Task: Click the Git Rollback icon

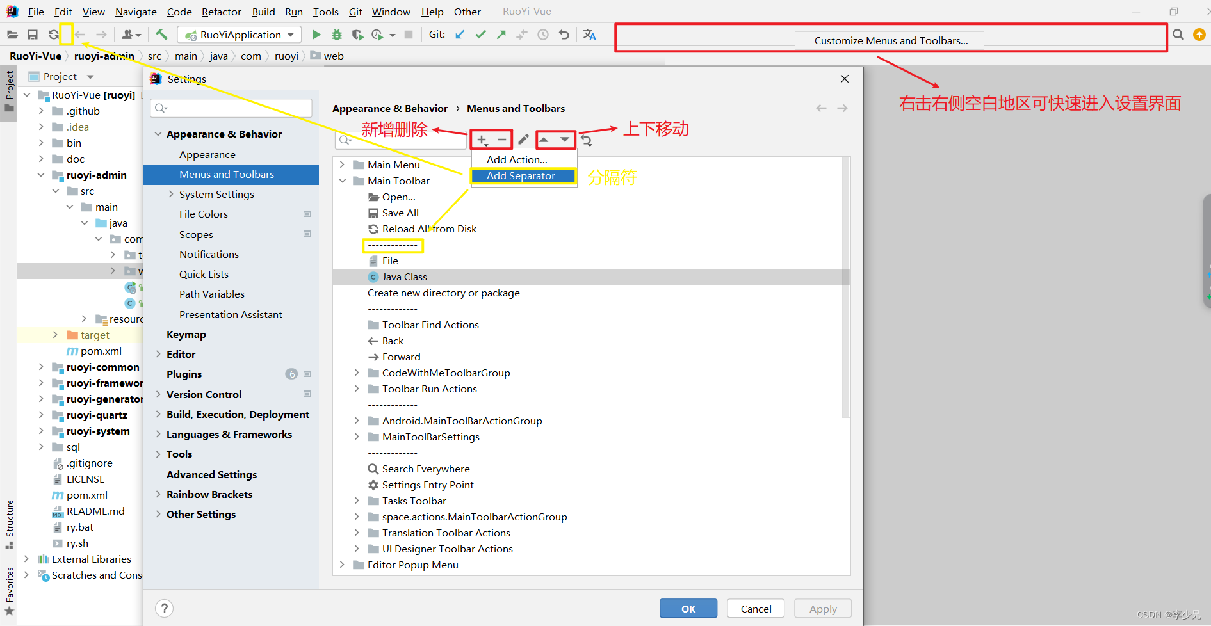Action: [564, 35]
